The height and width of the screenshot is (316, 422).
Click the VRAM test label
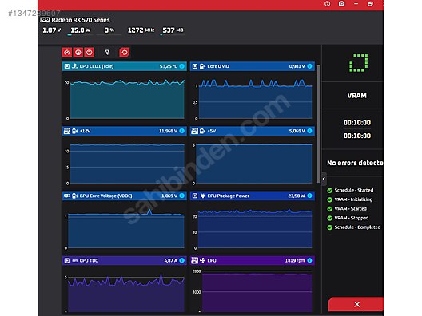pos(357,96)
